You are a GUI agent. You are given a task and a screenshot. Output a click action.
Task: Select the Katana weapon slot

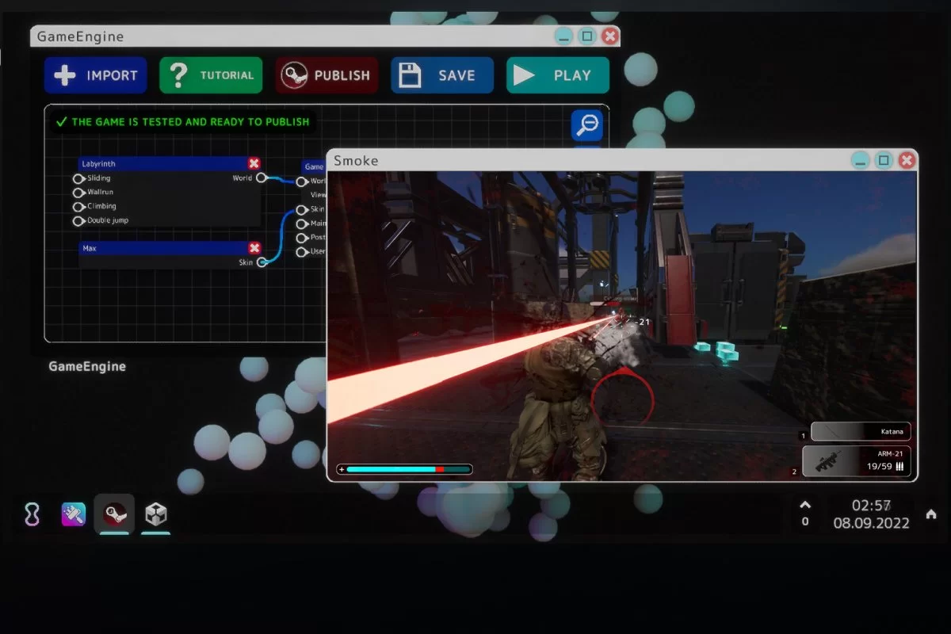(x=860, y=432)
